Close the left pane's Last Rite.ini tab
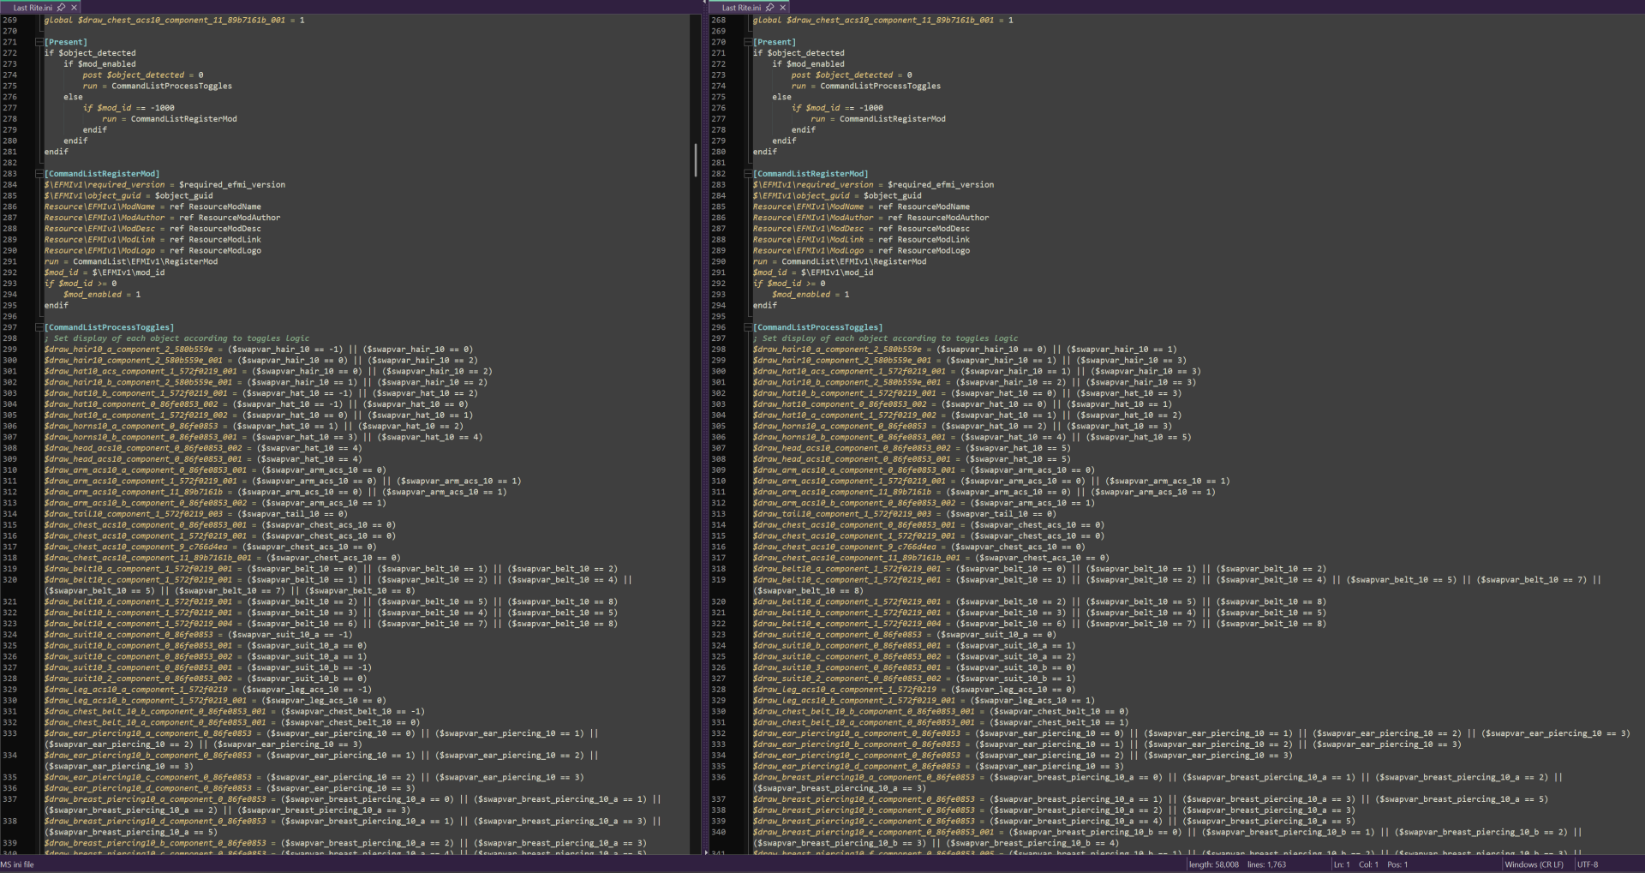This screenshot has width=1645, height=873. [x=74, y=7]
